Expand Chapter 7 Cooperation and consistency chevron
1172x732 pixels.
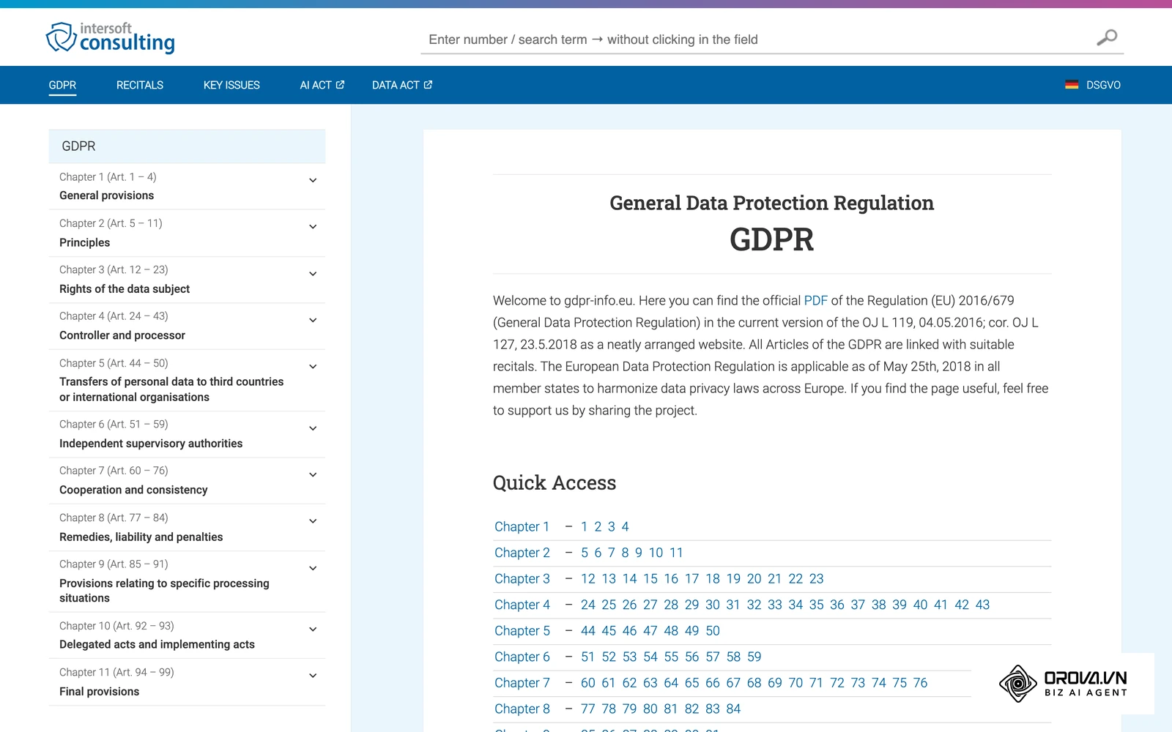click(x=313, y=474)
